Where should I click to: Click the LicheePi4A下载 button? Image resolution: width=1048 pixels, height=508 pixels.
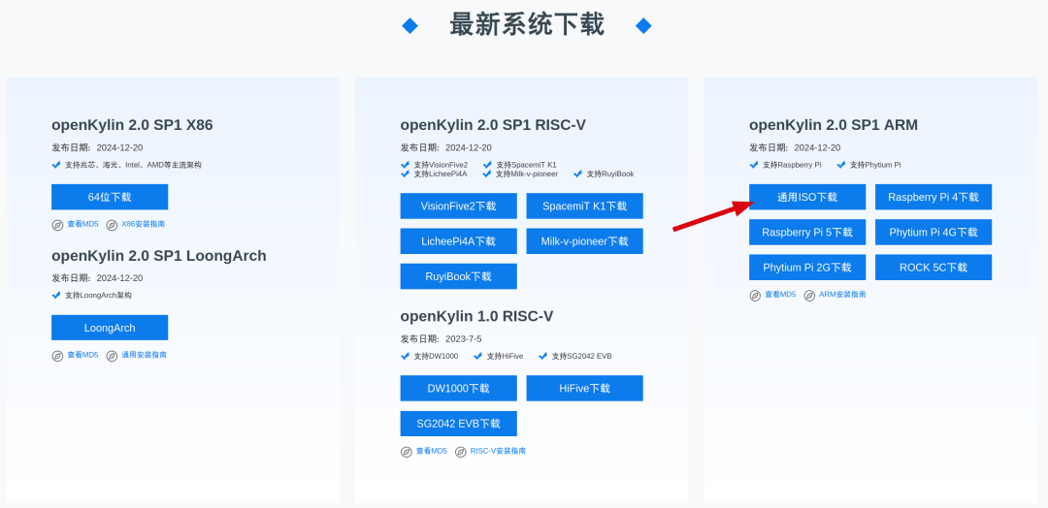click(458, 241)
